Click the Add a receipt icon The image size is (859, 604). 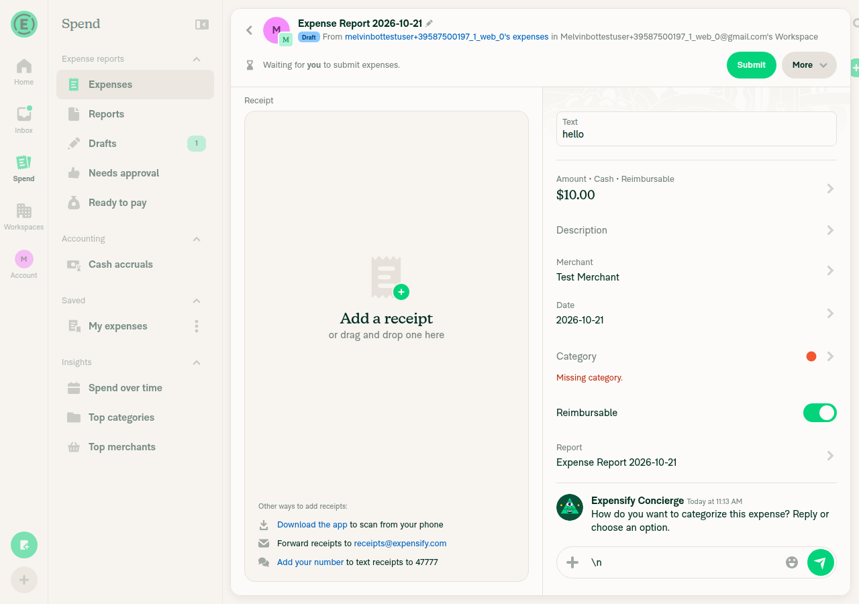tap(390, 277)
